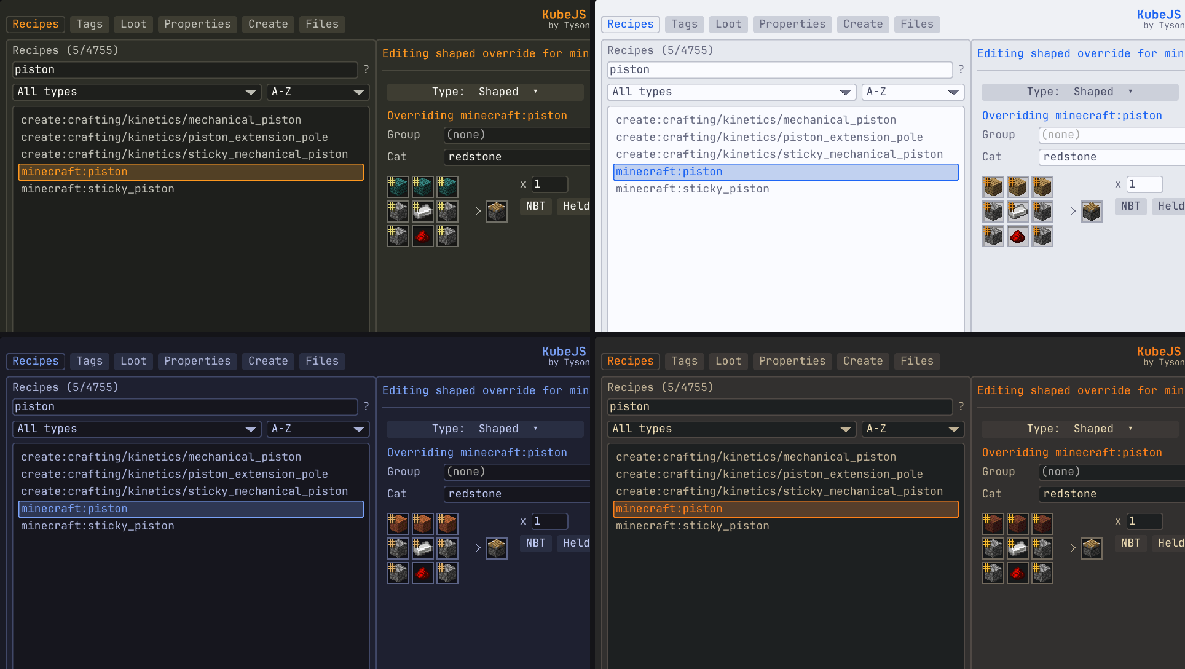Open the All types dropdown in the bottom-right brown panel

(x=732, y=429)
